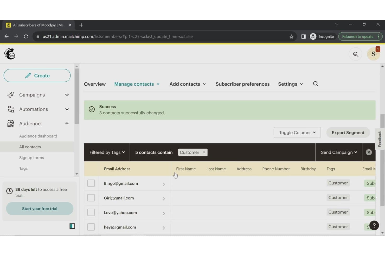Open the vertical Feedback tab
385x256 pixels.
pos(380,139)
